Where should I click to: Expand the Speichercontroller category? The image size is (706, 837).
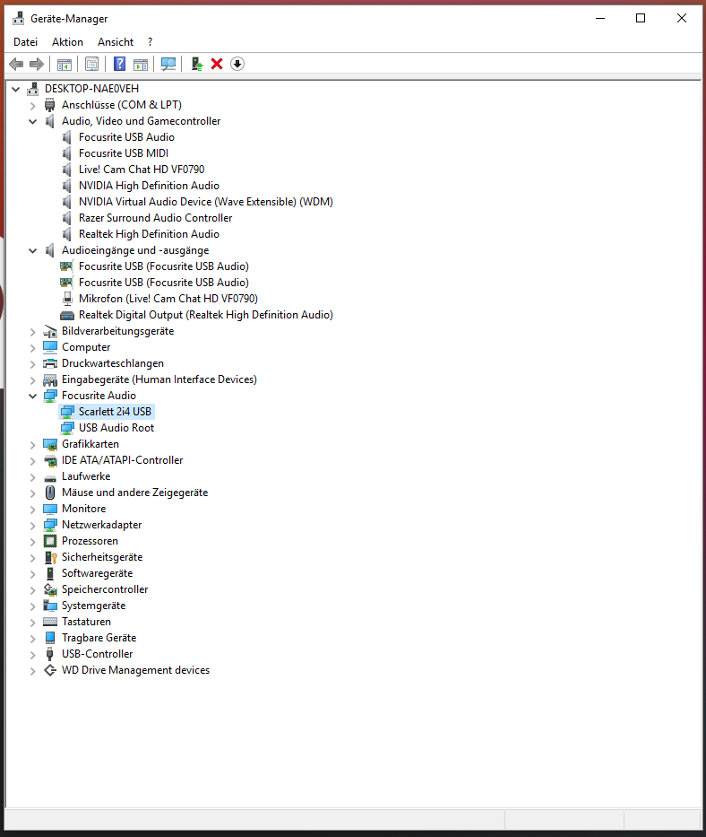click(x=32, y=590)
